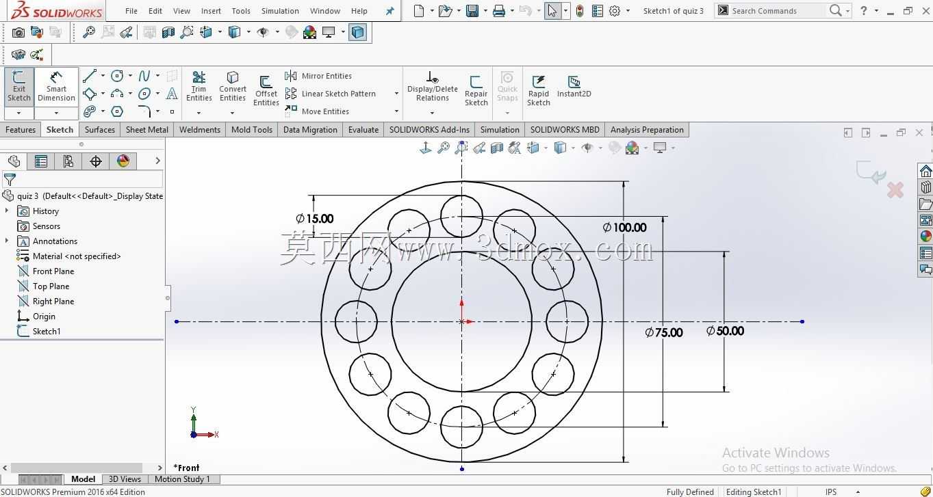933x497 pixels.
Task: Click the Search Commands input field
Action: coord(777,11)
